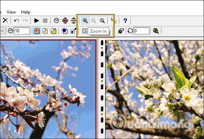Click the blue circle overlapping frames icon
This screenshot has height=139, width=204.
click(x=65, y=31)
